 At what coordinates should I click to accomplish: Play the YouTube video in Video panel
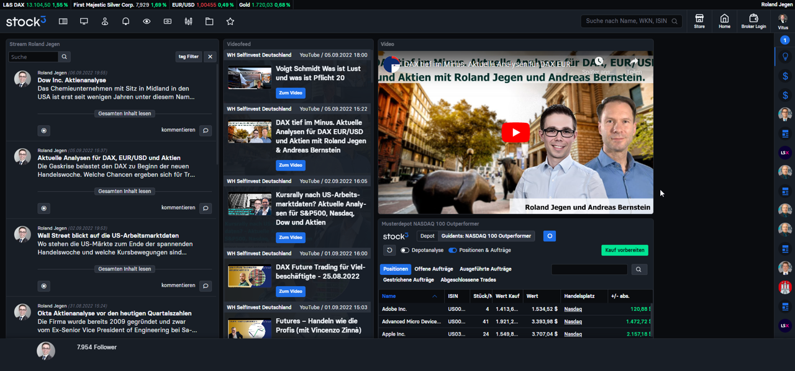(x=516, y=132)
